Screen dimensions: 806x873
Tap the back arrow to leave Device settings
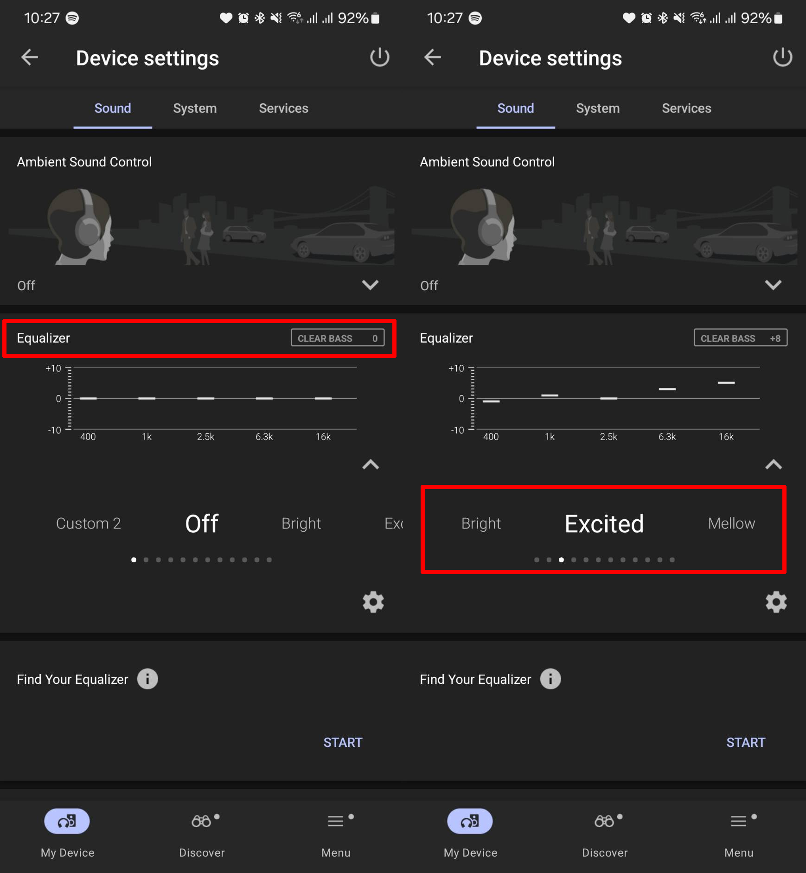point(29,57)
